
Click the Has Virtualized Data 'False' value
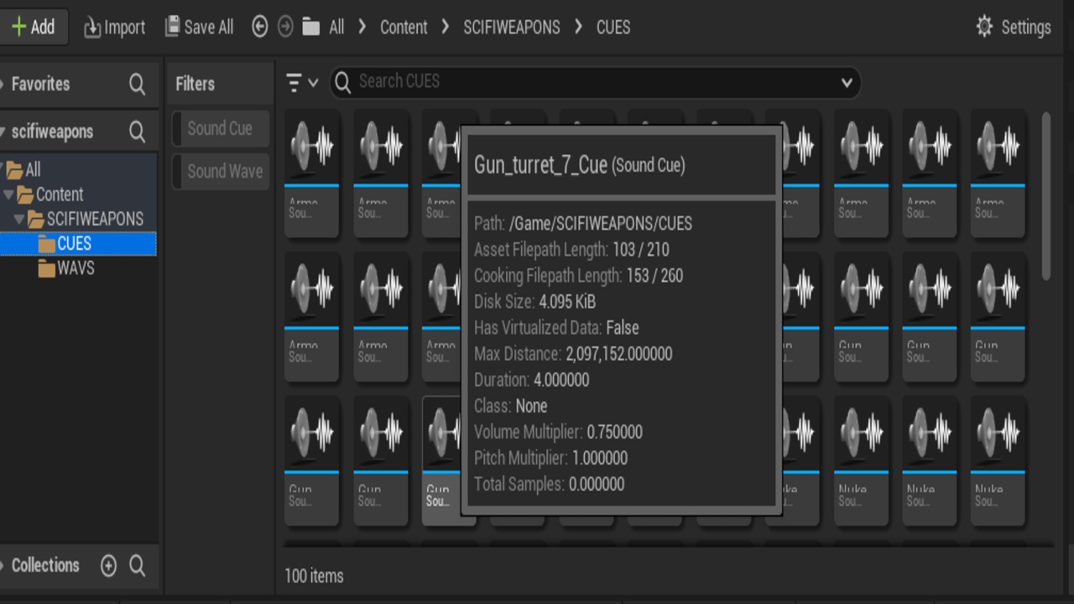coord(623,328)
